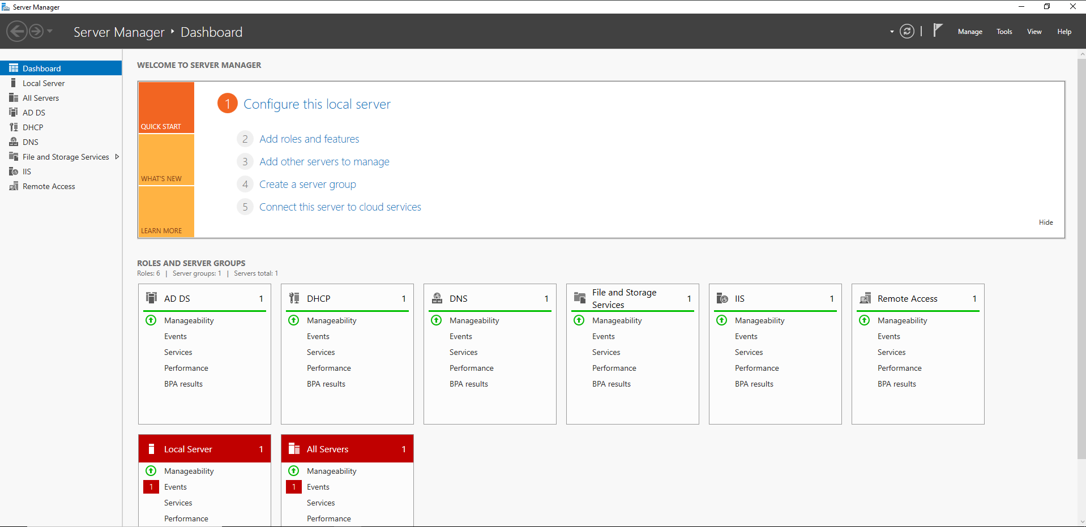Click Connect this server to cloud services
Viewport: 1086px width, 527px height.
340,207
